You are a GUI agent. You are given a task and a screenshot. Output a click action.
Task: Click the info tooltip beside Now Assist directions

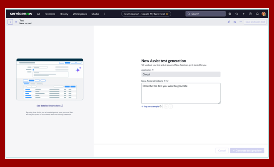[x=167, y=80]
